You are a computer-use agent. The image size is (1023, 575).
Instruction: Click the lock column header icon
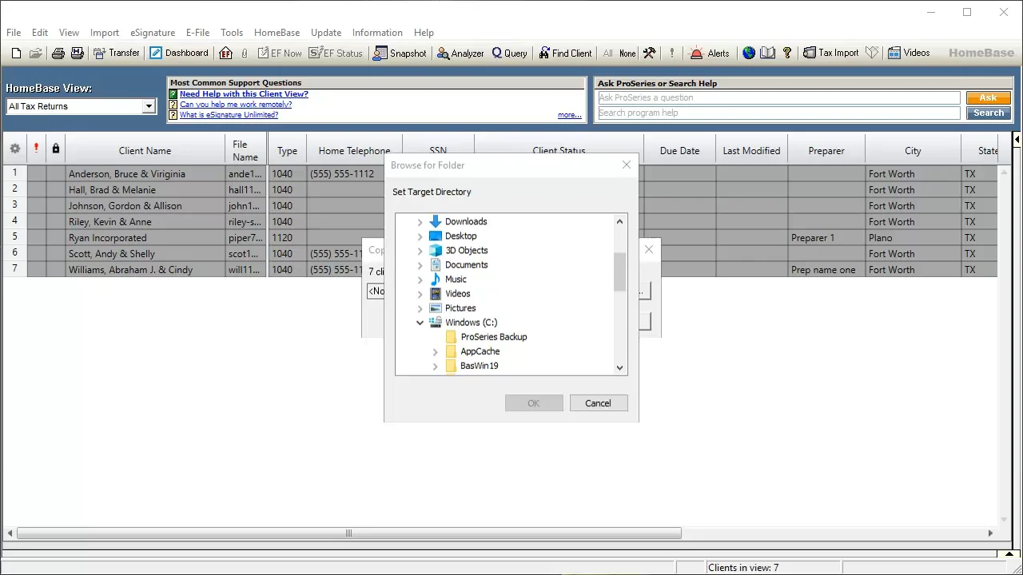tap(55, 148)
